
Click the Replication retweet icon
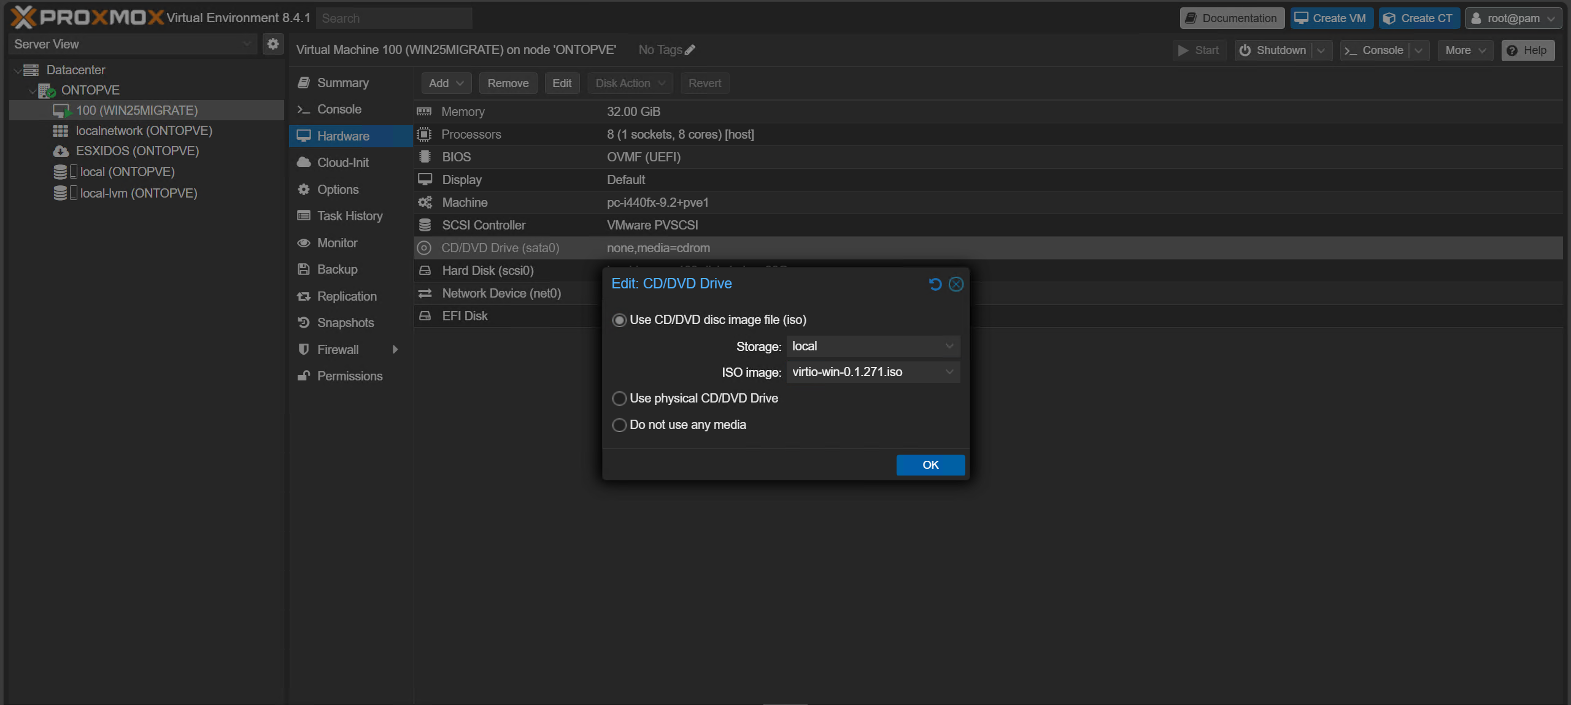click(303, 296)
